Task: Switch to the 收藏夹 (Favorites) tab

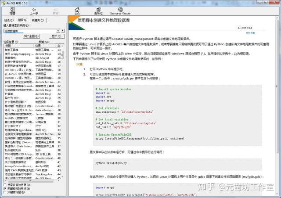Action: [x=38, y=20]
